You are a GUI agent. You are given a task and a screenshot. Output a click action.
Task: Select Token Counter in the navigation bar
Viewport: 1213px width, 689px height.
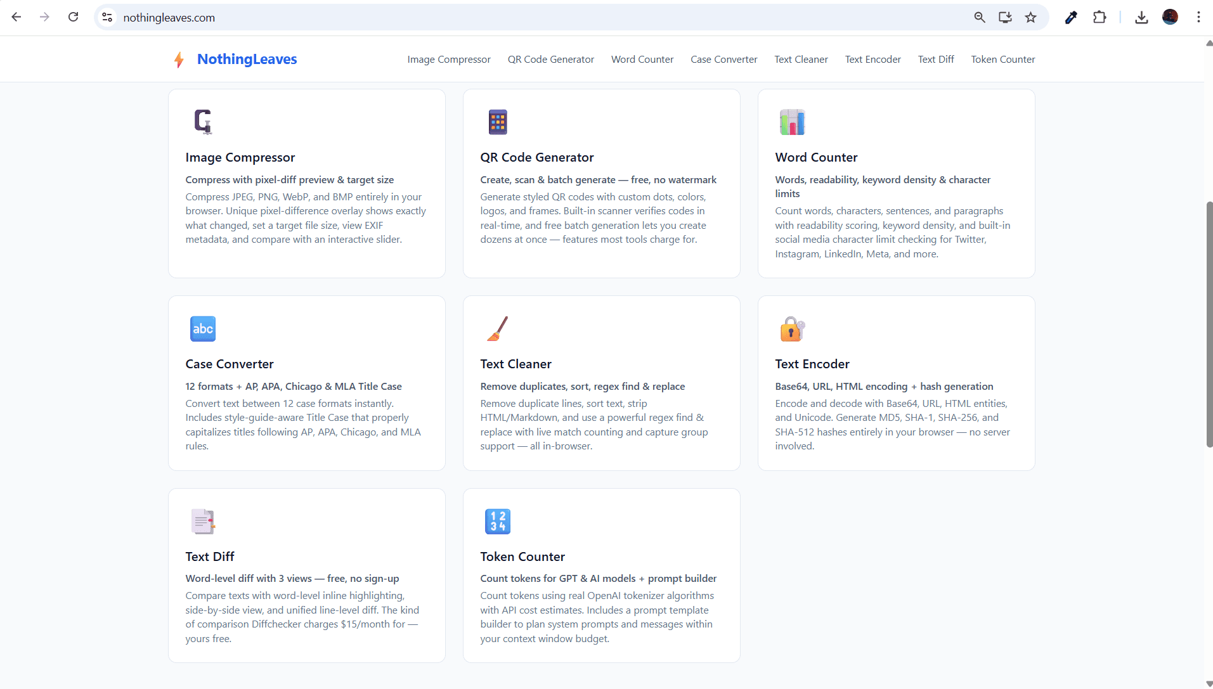(1002, 60)
